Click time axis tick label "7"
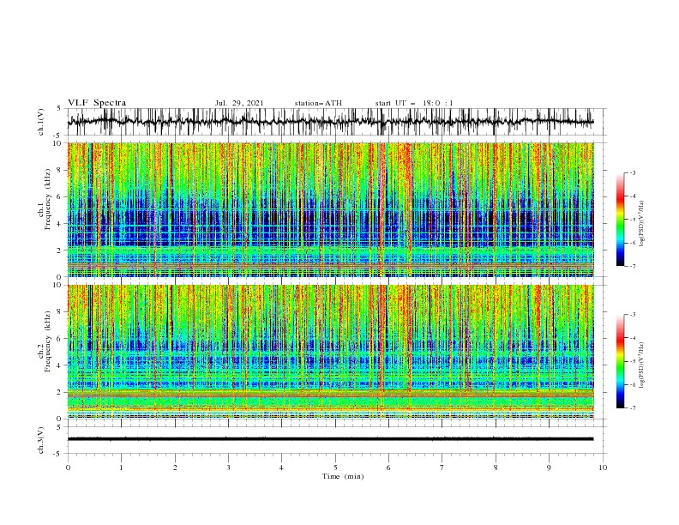The image size is (679, 525). click(442, 468)
